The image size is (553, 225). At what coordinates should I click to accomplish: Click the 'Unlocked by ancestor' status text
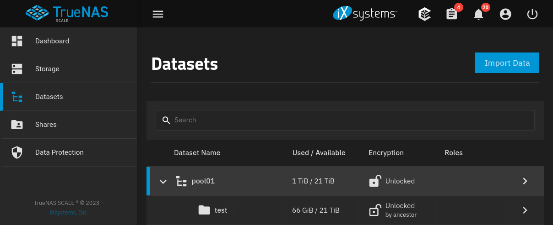[401, 210]
